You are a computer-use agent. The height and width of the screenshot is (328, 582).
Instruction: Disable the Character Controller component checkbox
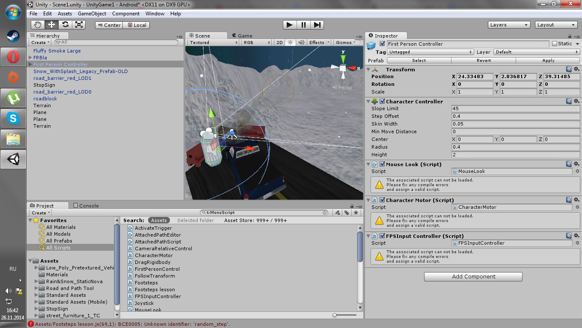pyautogui.click(x=382, y=101)
